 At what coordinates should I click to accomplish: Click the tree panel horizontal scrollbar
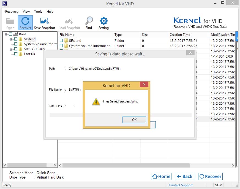tap(27, 165)
